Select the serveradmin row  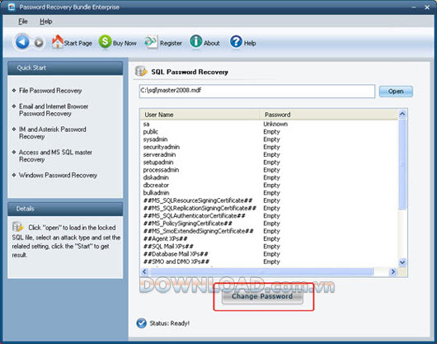(x=269, y=154)
